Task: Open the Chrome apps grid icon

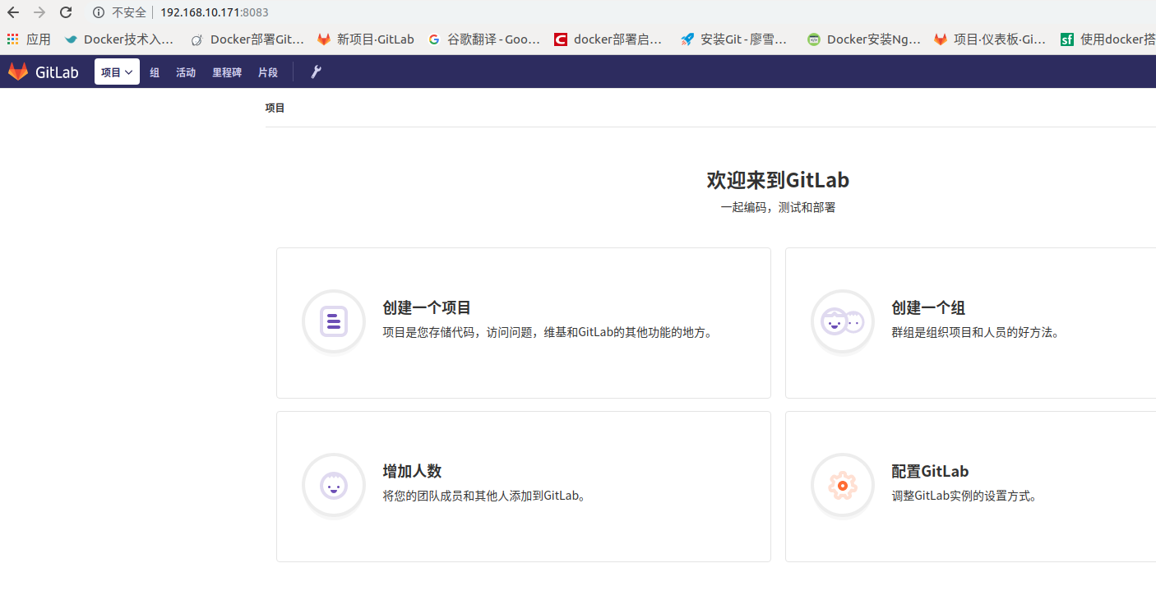Action: click(12, 39)
